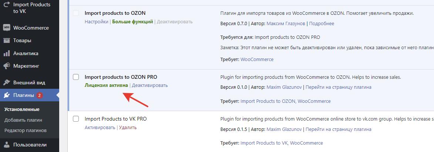Click the Товары archive box icon
Image resolution: width=434 pixels, height=152 pixels.
(6, 40)
